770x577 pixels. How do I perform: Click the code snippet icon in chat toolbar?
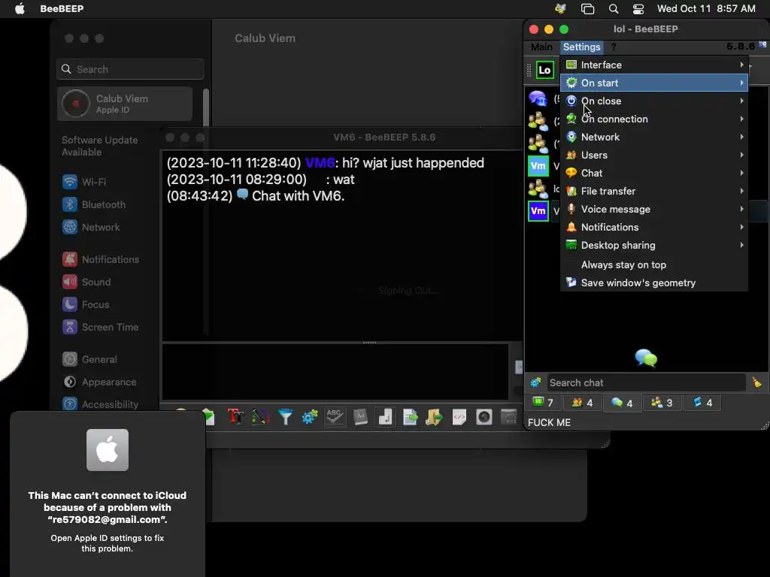(459, 417)
